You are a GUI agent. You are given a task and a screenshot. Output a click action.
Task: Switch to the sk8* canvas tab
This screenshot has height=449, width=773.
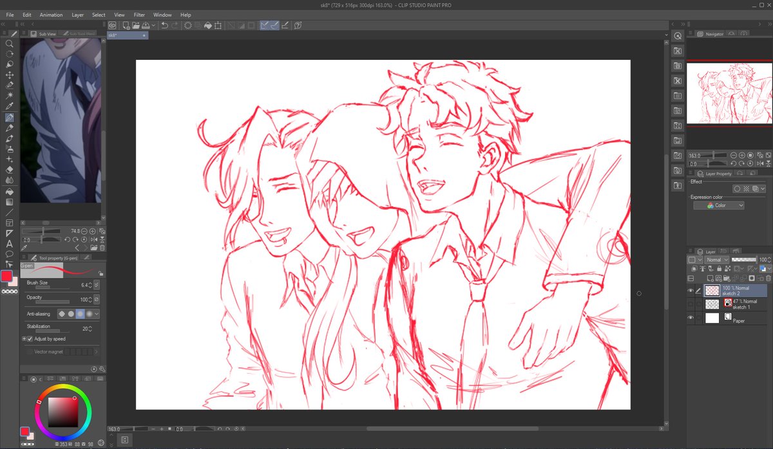tap(128, 35)
